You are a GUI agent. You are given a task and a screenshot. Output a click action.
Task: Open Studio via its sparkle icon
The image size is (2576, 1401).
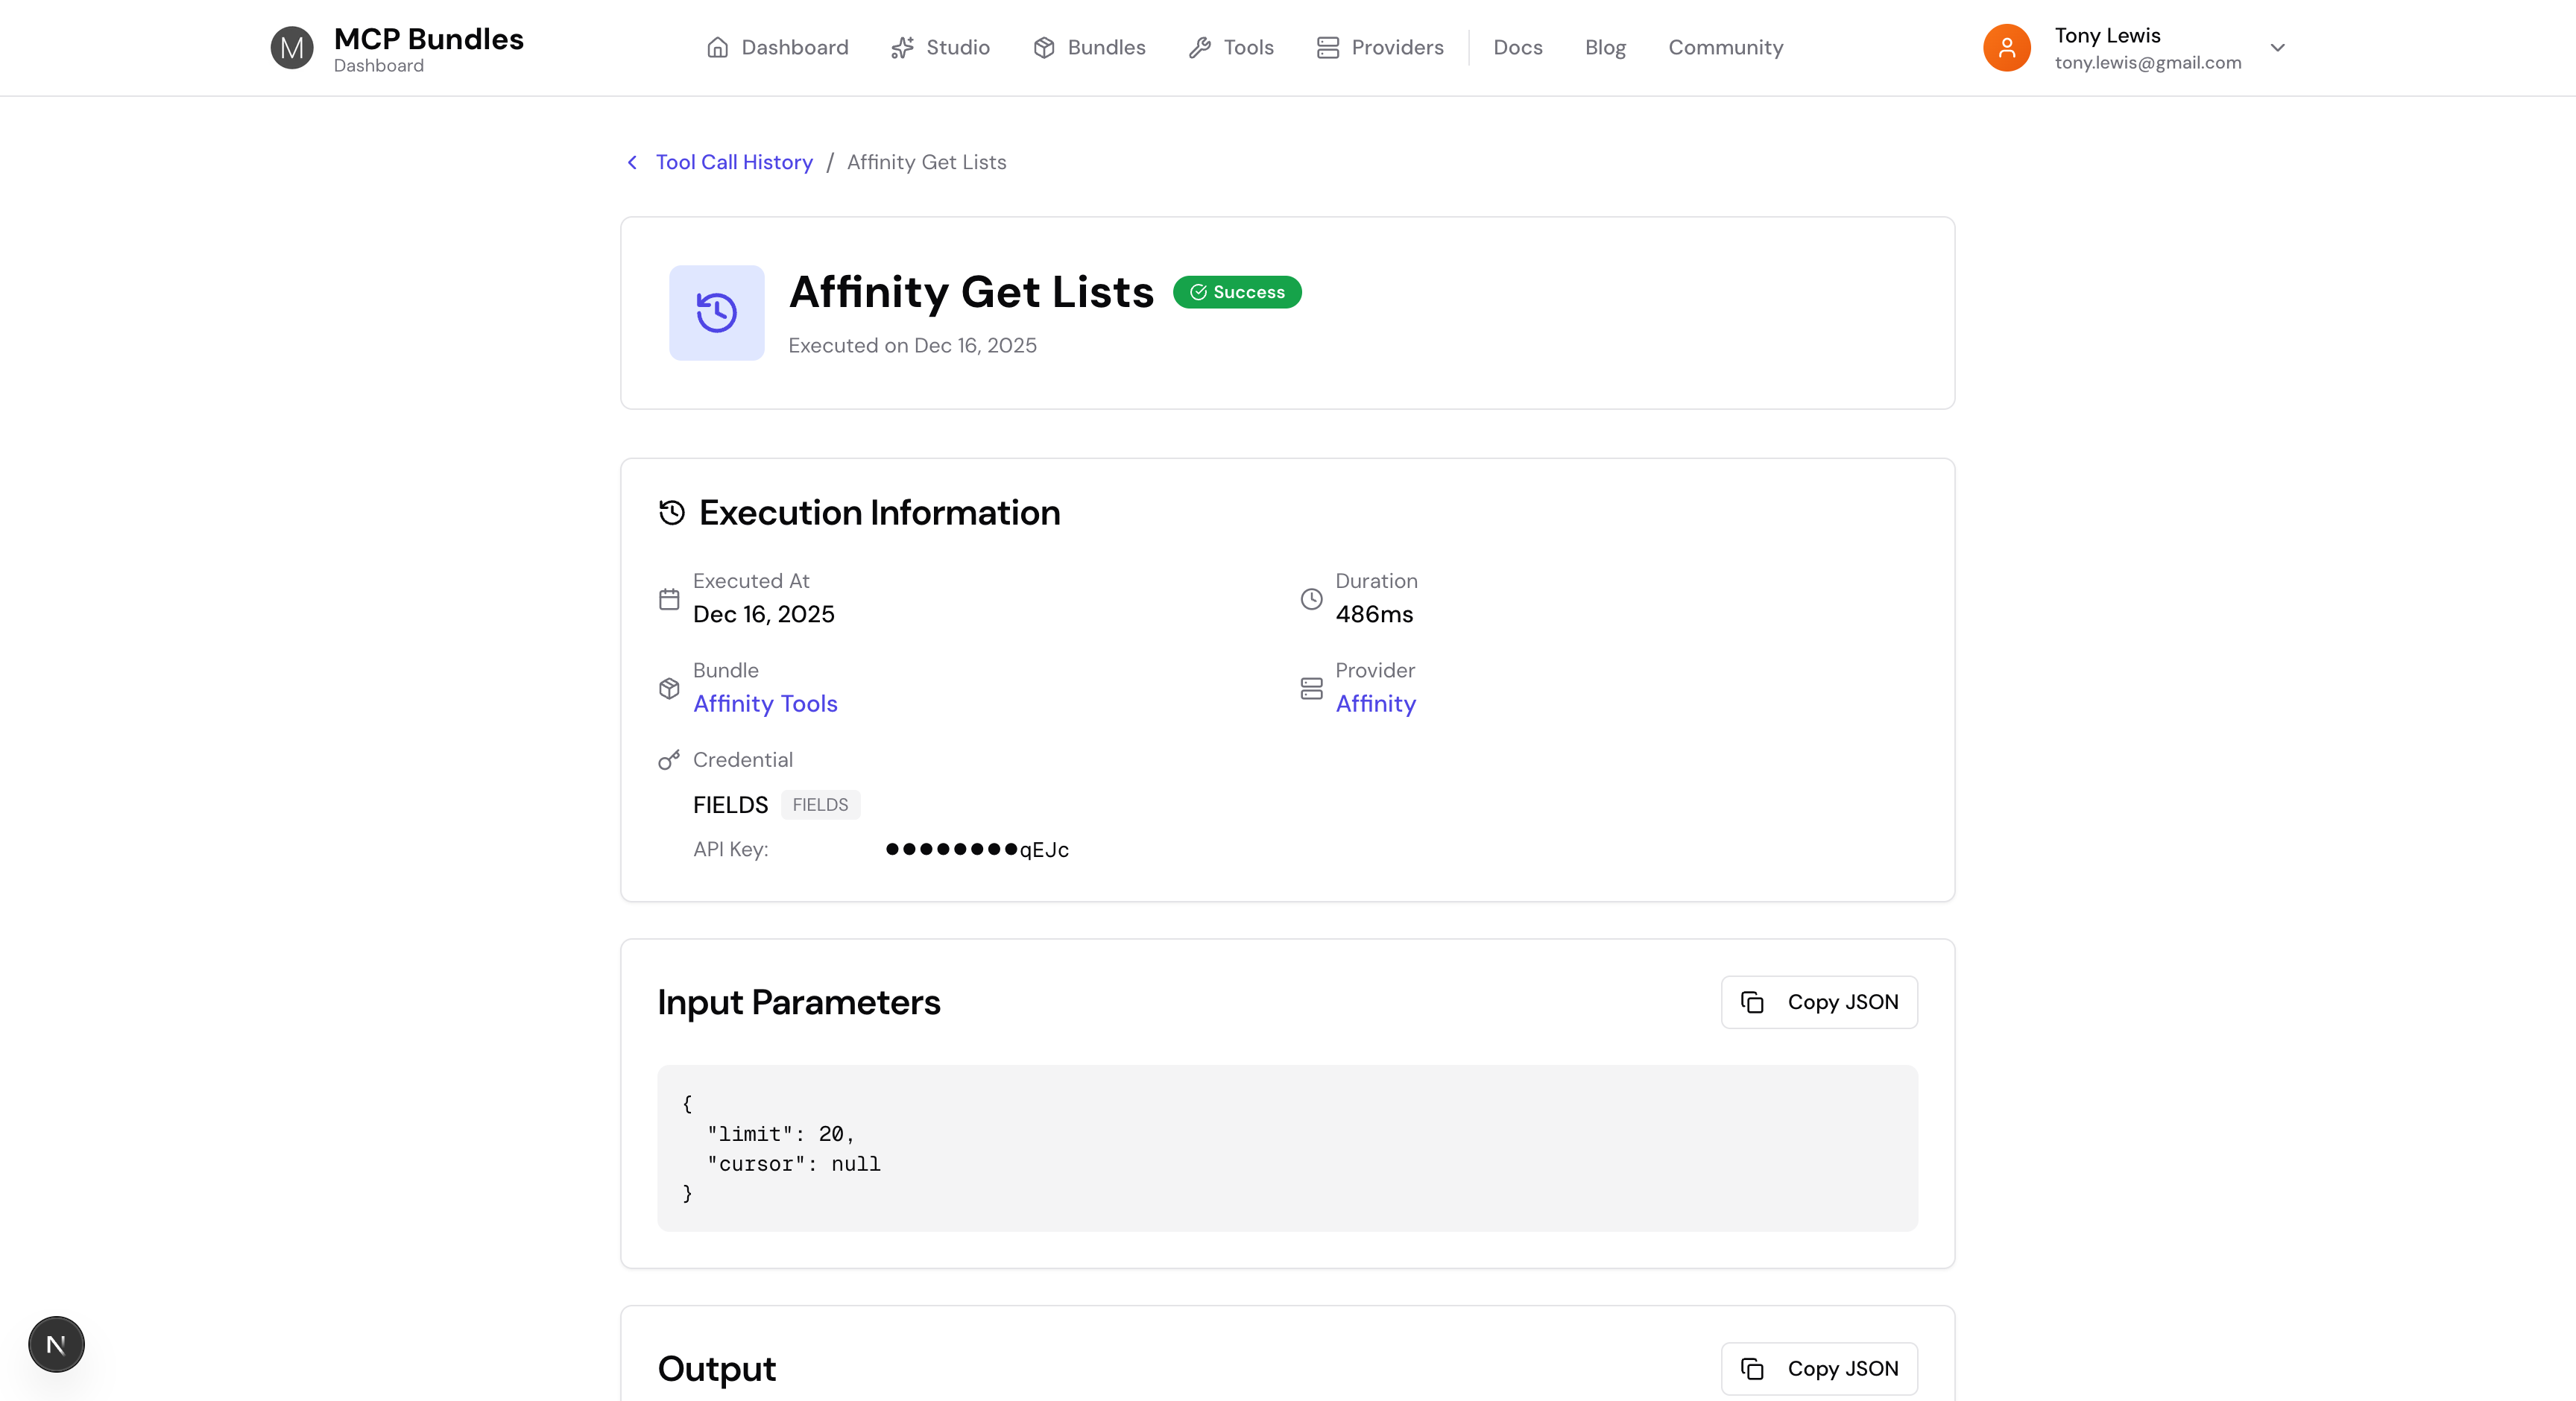point(902,47)
